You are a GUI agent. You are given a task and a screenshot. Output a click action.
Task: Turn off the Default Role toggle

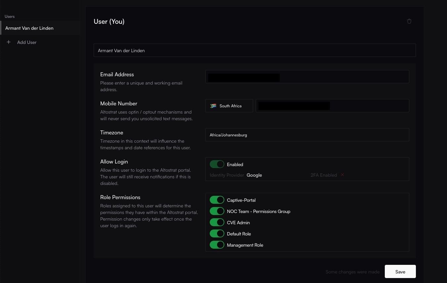tap(217, 234)
